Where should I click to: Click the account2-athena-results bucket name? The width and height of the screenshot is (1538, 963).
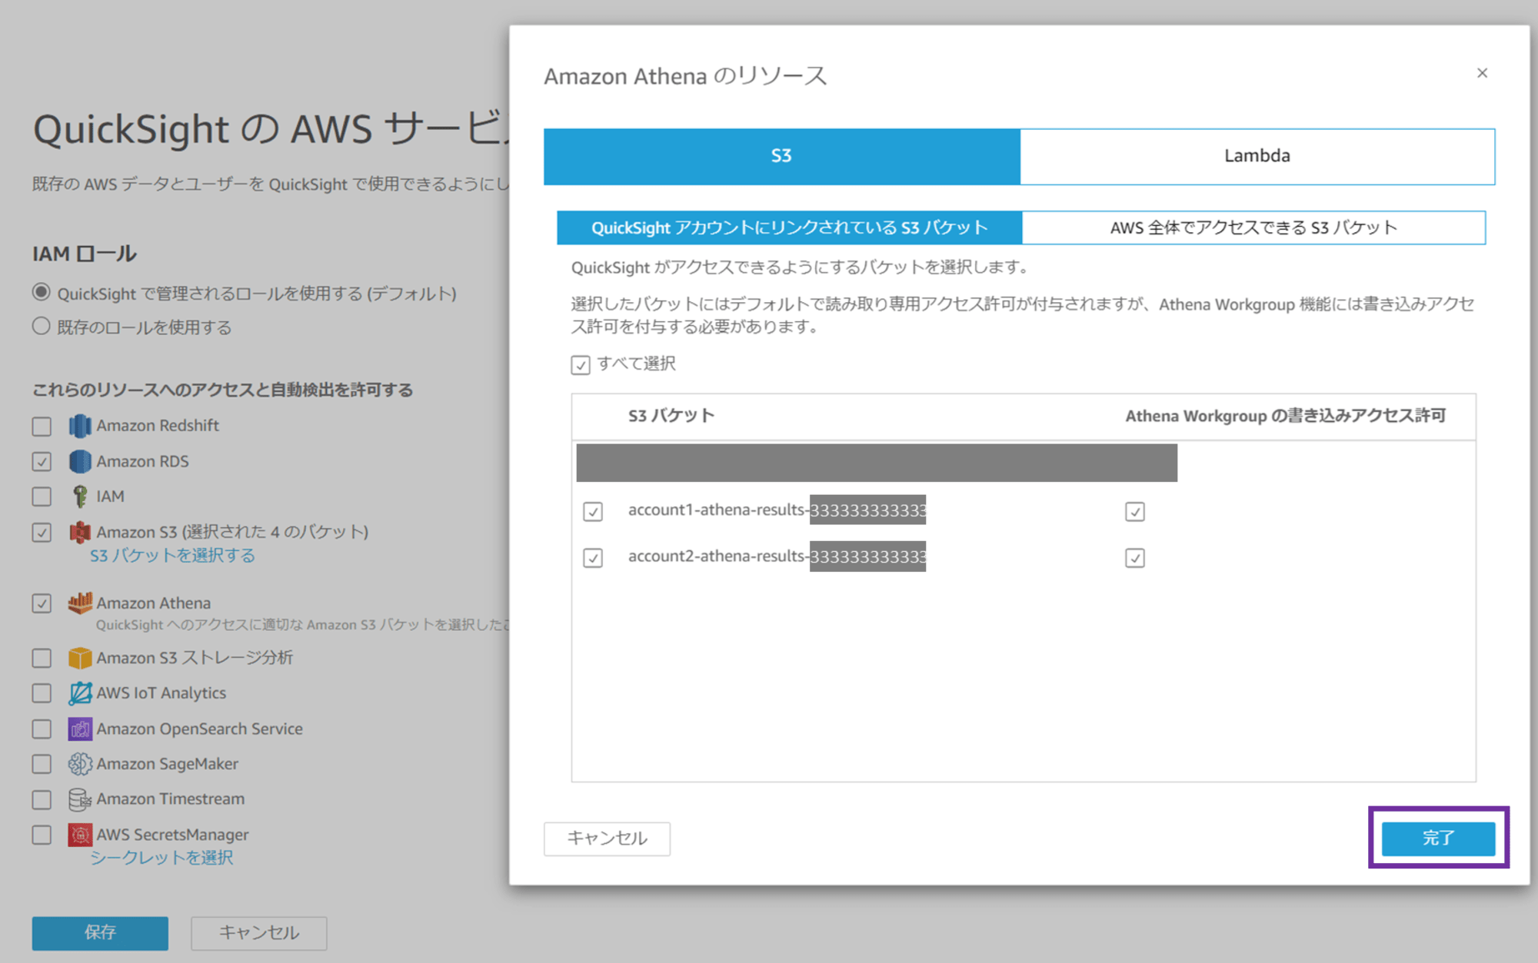click(x=777, y=556)
